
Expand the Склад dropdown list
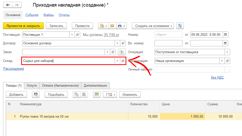(117, 61)
